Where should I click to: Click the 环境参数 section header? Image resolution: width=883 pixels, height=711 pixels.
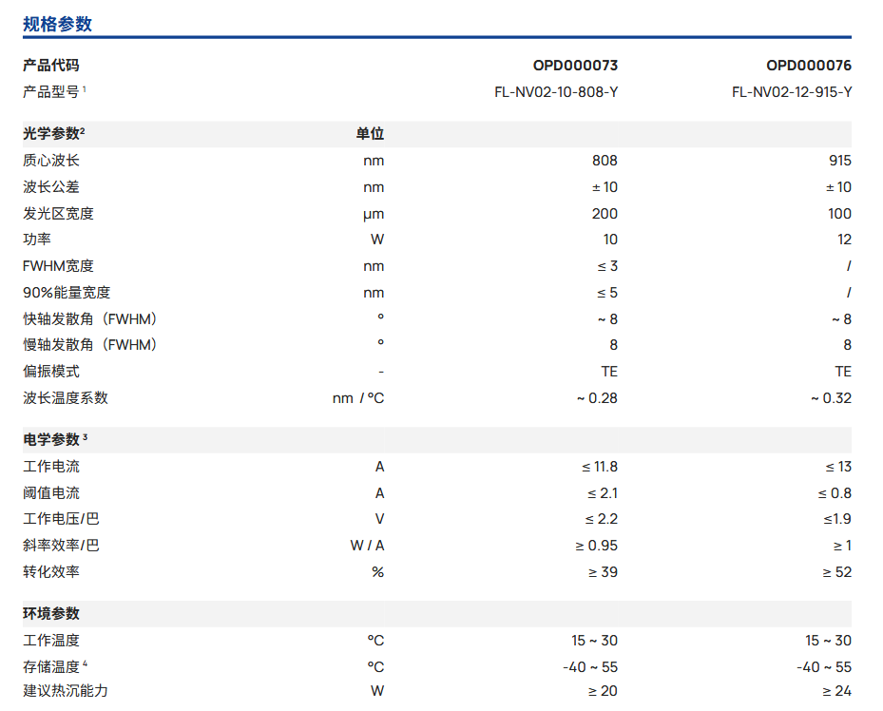(51, 614)
